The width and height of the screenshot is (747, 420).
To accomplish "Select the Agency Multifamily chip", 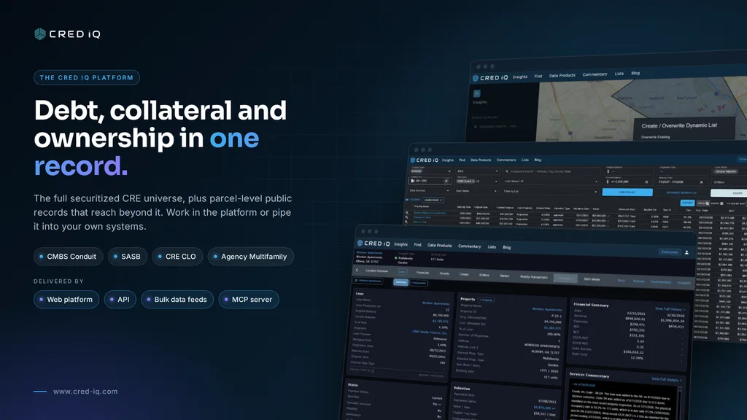I will [251, 256].
